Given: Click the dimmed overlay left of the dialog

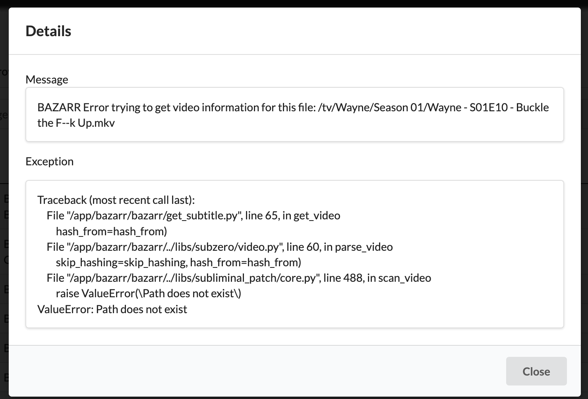Looking at the screenshot, I should tap(4, 199).
